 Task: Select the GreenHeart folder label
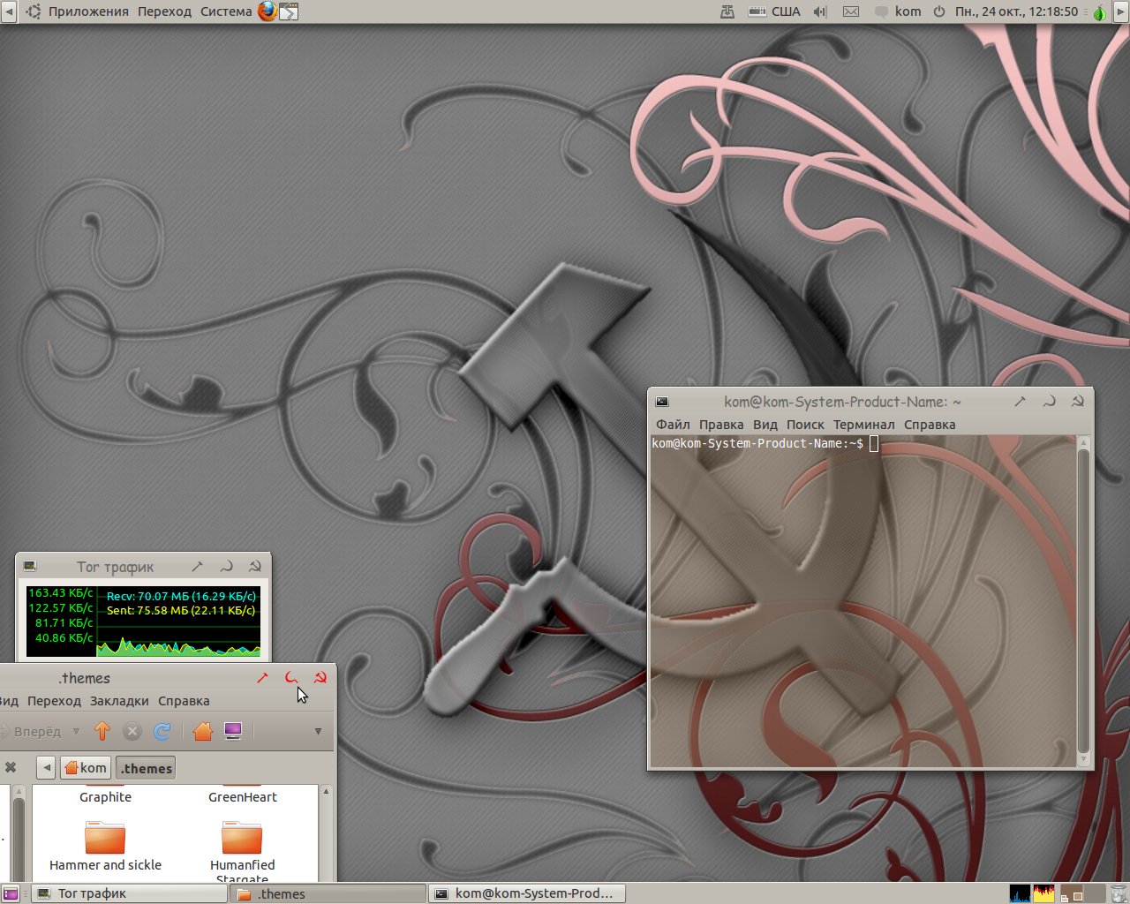coord(243,797)
